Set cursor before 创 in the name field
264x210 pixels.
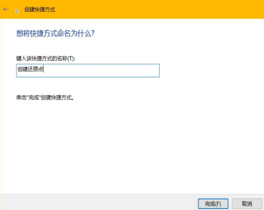click(18, 69)
